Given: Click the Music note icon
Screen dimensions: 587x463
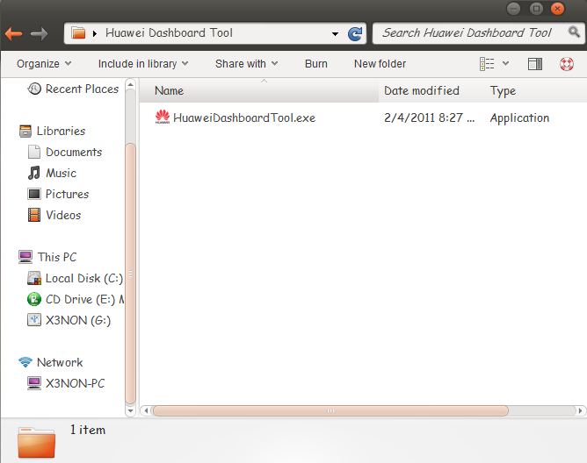Looking at the screenshot, I should coord(34,173).
